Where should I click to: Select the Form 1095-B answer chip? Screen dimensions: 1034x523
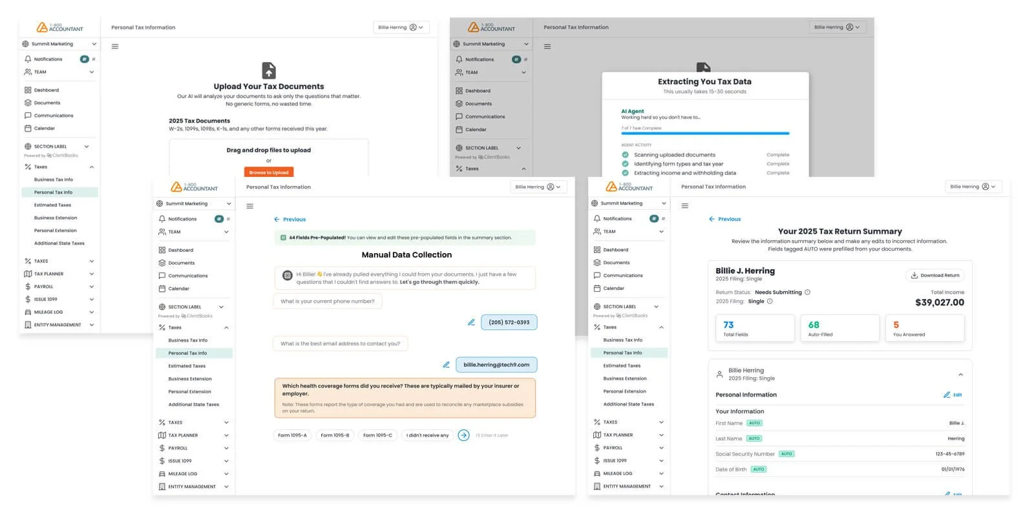click(x=335, y=435)
